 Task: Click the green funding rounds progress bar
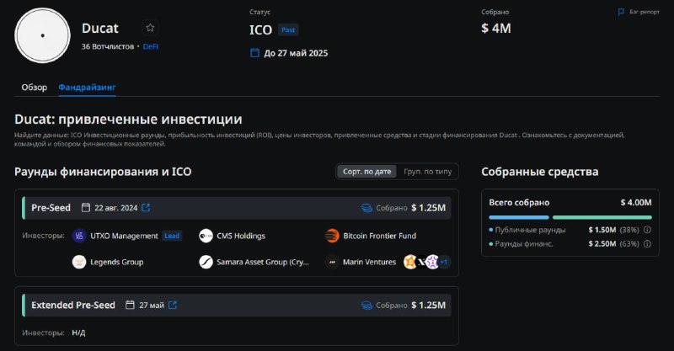[602, 217]
